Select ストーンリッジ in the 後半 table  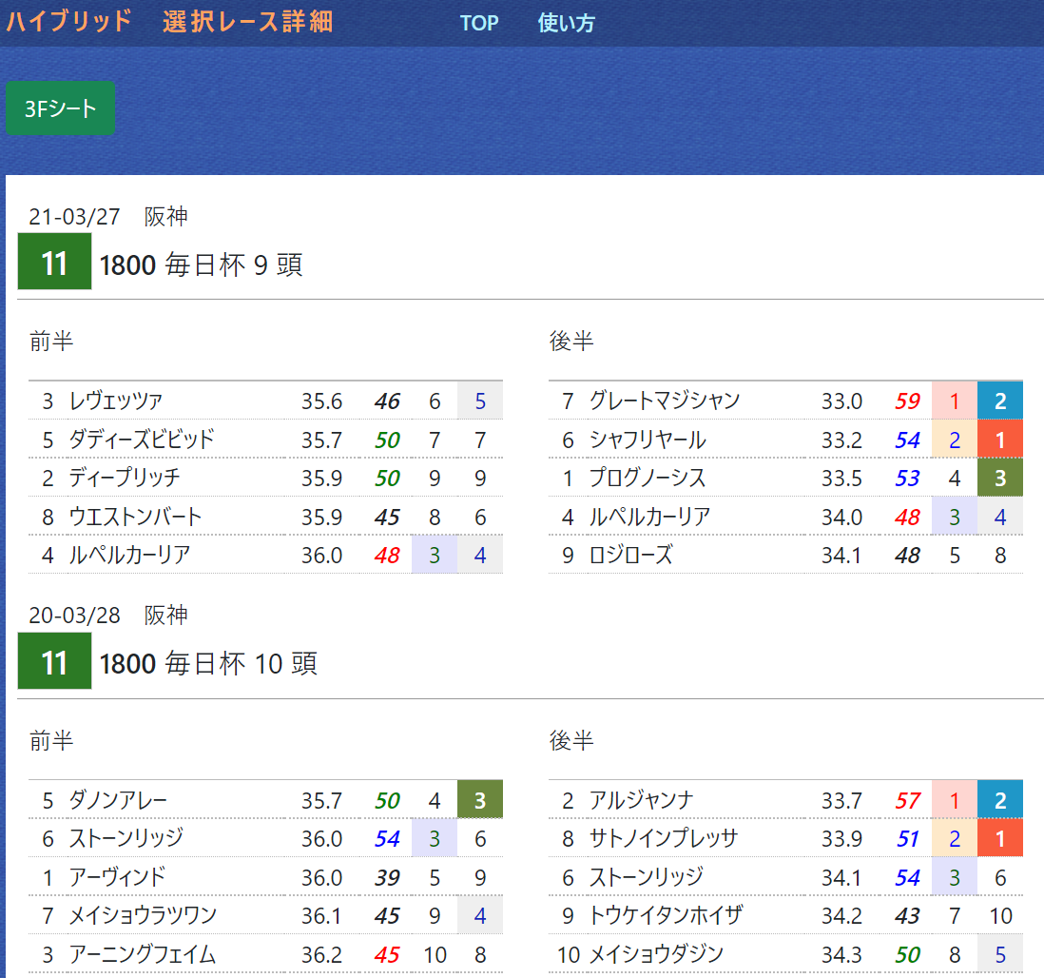[x=646, y=877]
